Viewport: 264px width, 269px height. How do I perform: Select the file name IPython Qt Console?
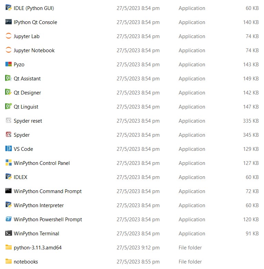[x=35, y=22]
